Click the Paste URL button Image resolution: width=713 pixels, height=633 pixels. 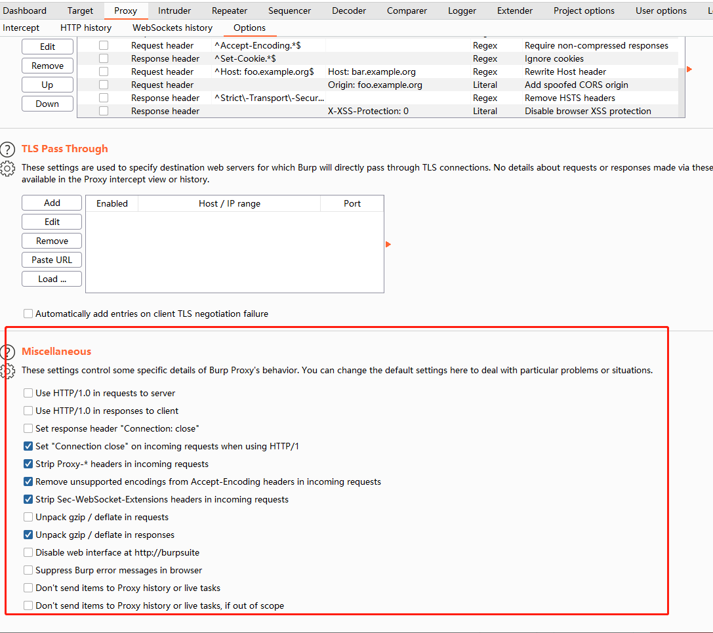pos(51,260)
